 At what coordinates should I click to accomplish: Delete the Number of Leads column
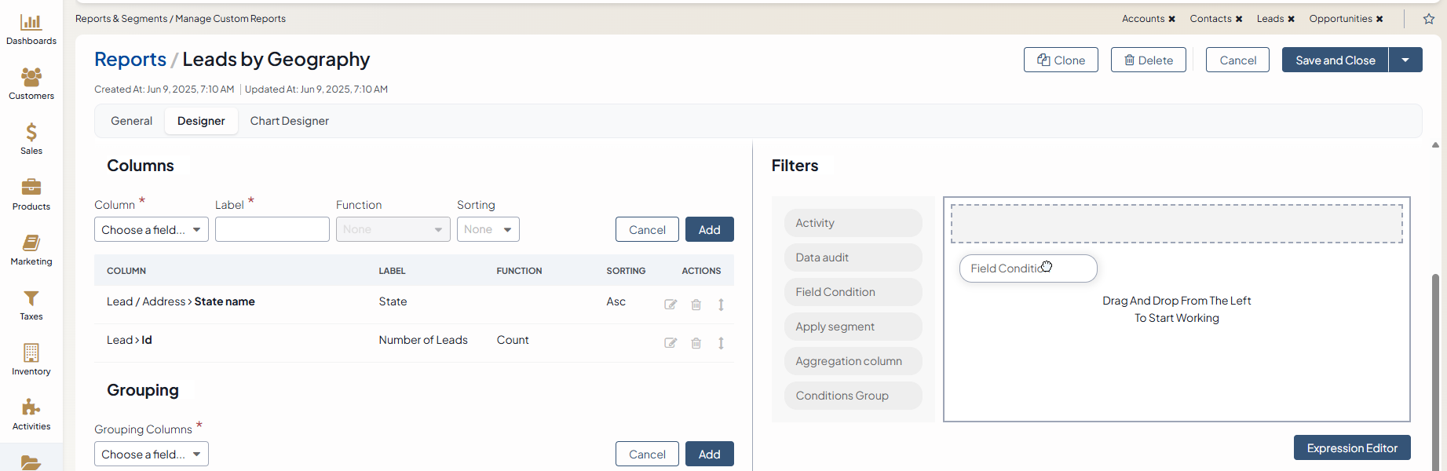(696, 343)
